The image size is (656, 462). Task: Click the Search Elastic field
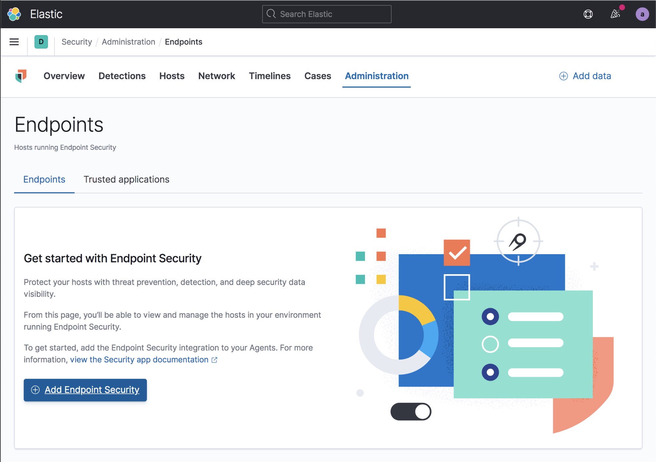click(327, 14)
